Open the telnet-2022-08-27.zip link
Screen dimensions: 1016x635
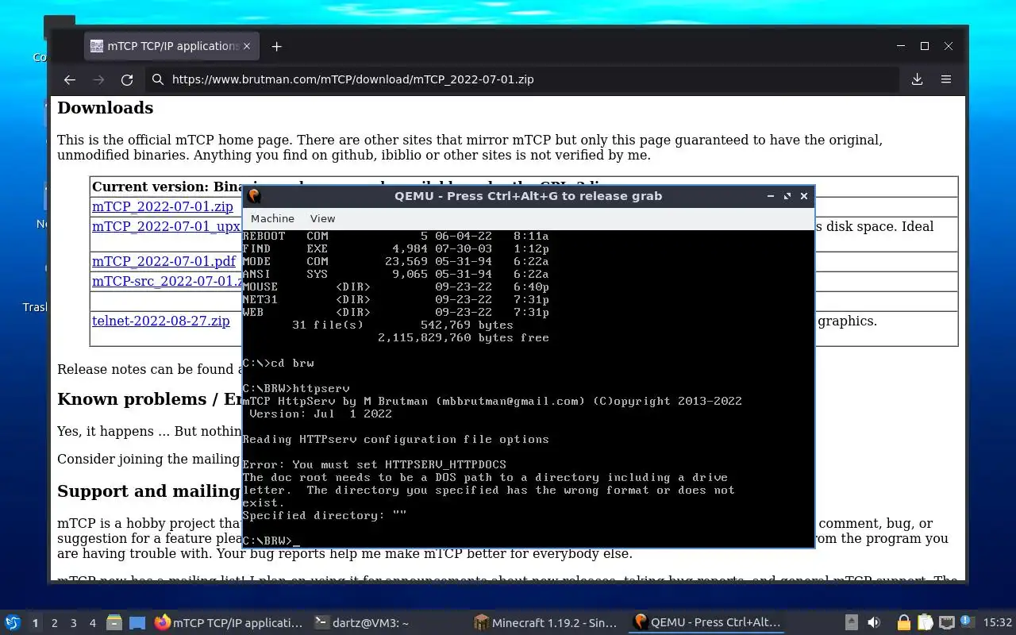(x=161, y=321)
